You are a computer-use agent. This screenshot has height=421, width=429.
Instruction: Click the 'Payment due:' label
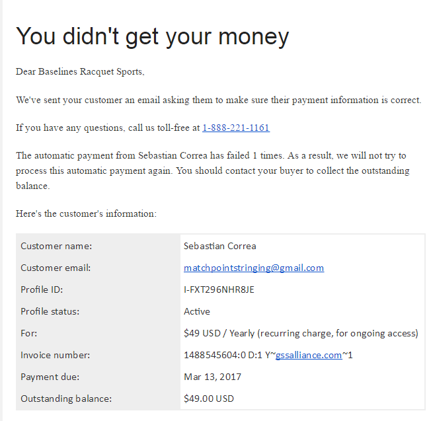click(x=50, y=377)
